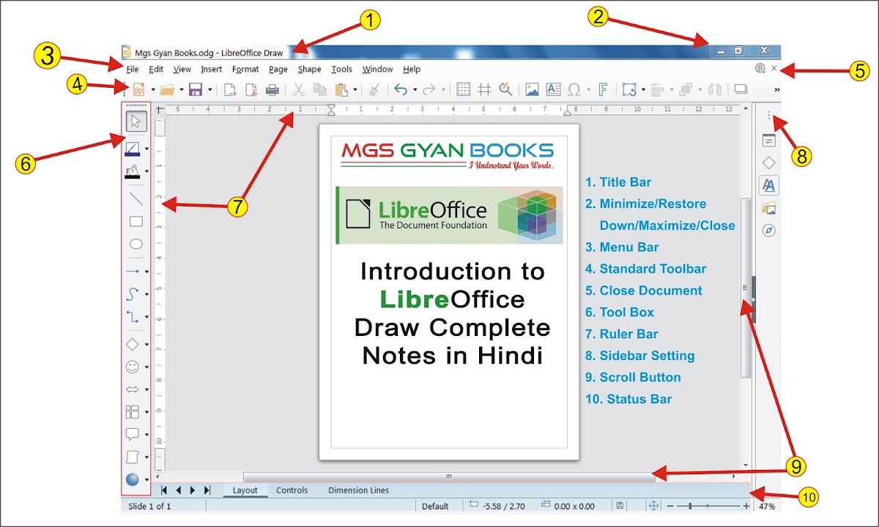Click the Paste clipboard icon

click(341, 89)
